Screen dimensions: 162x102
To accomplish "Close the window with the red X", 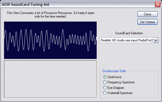I will tap(158, 4).
